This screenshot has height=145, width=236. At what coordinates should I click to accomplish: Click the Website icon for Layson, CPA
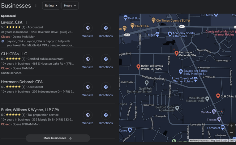(88, 28)
